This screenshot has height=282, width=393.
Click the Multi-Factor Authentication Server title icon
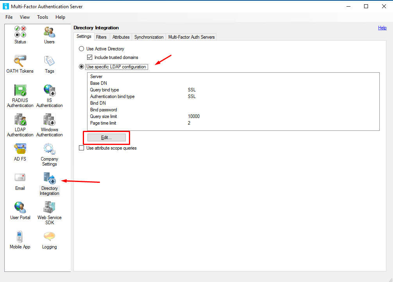coord(6,6)
